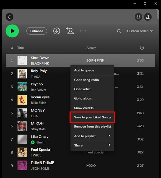This screenshot has width=161, height=178.
Task: Click the Psycho album cover thumbnail
Action: [x=22, y=87]
